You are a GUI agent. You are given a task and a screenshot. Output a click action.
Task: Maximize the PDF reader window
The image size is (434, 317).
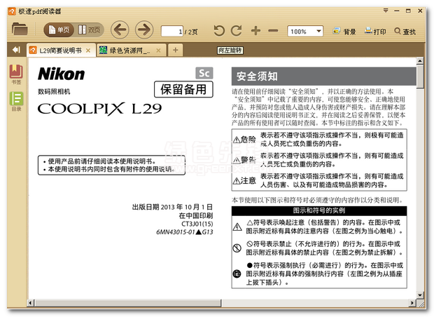408,11
